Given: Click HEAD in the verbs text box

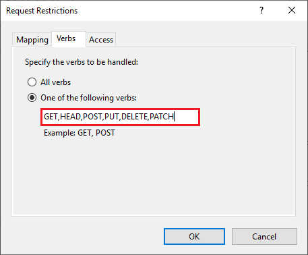Looking at the screenshot, I should [x=70, y=117].
